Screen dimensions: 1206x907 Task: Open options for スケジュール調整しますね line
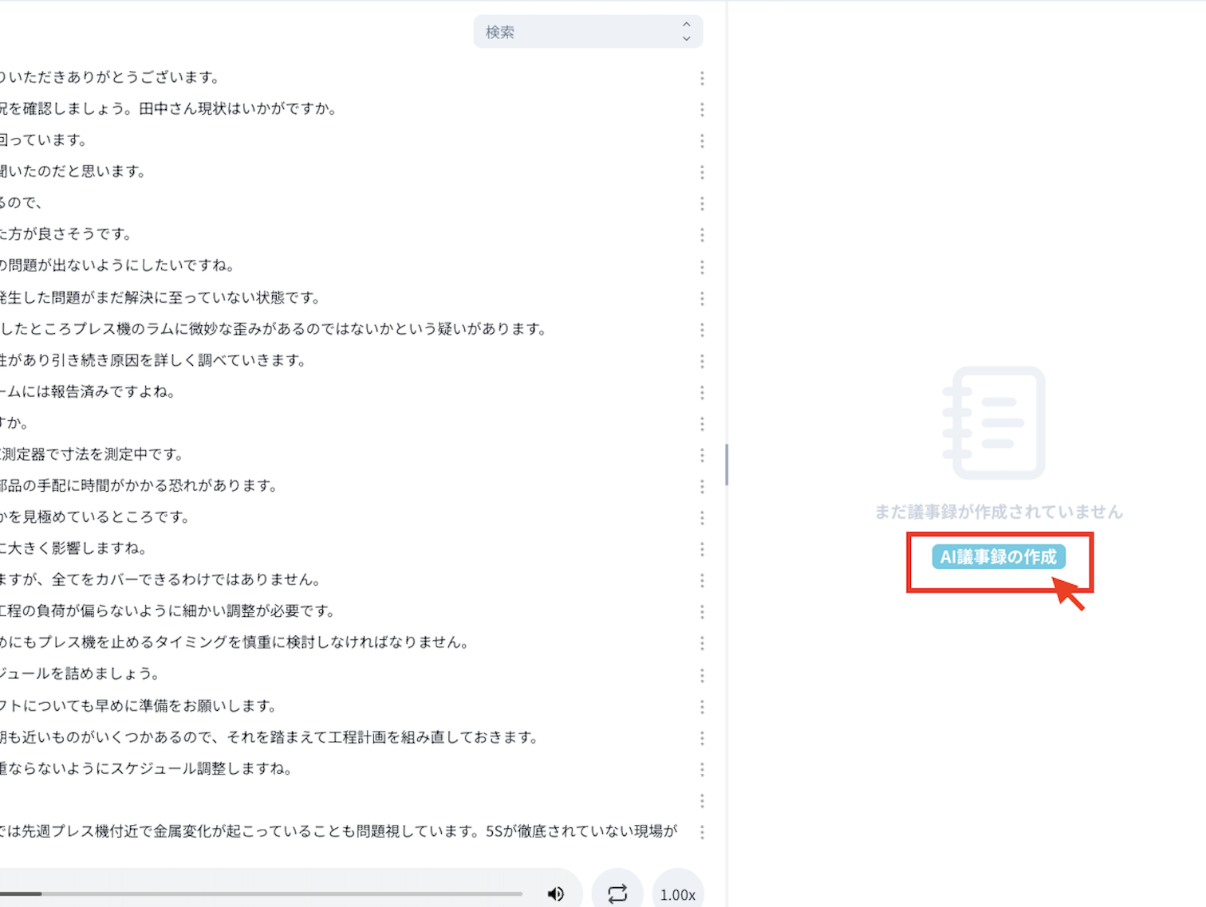pyautogui.click(x=702, y=769)
